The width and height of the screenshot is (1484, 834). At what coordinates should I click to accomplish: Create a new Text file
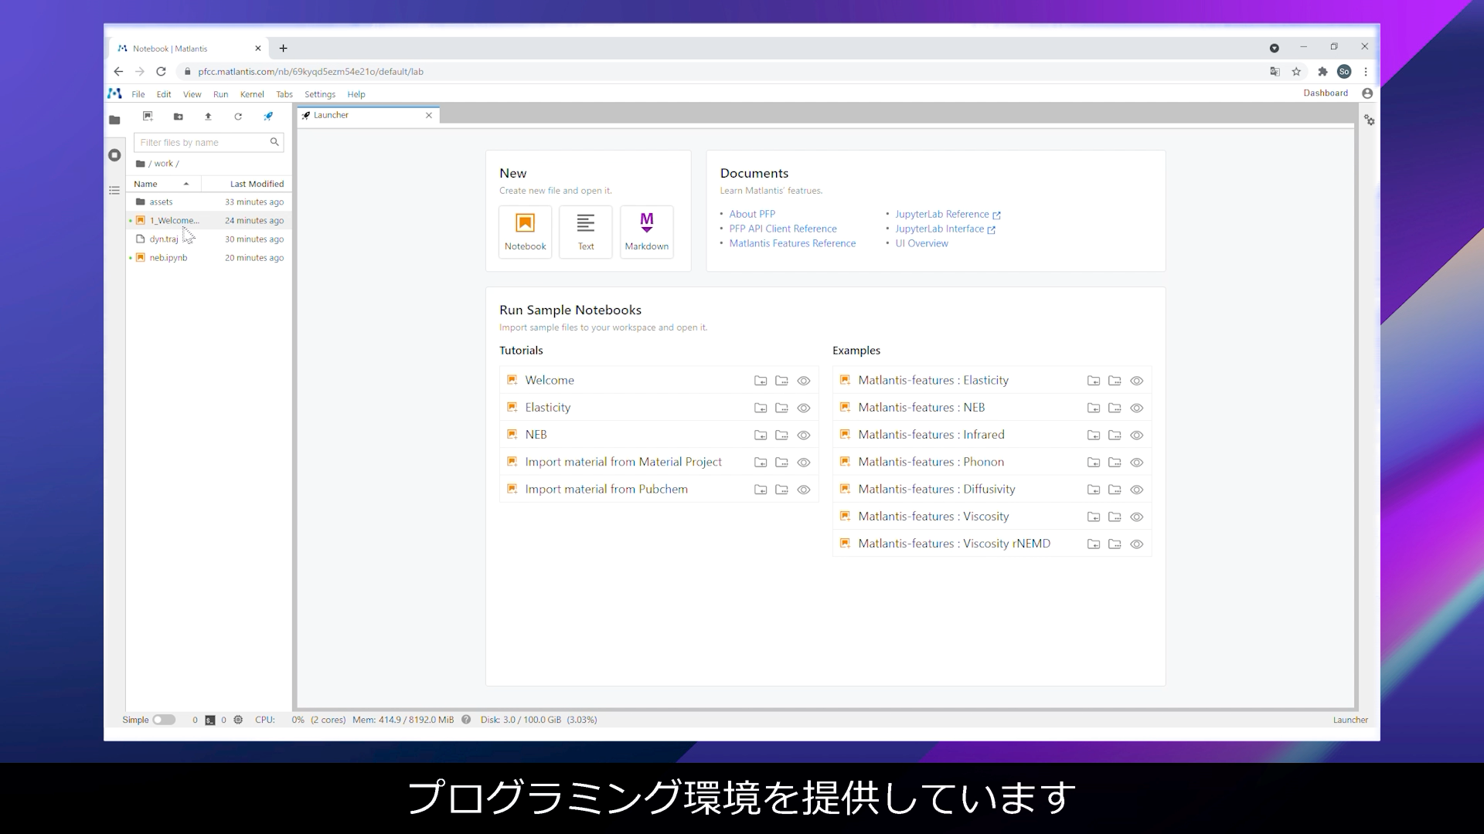pos(586,231)
